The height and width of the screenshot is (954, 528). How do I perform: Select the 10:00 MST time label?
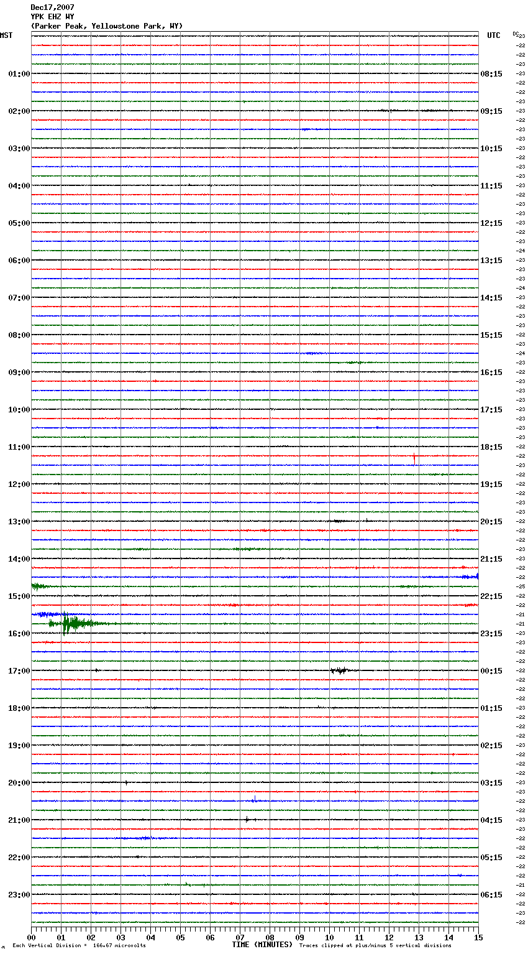coord(19,410)
